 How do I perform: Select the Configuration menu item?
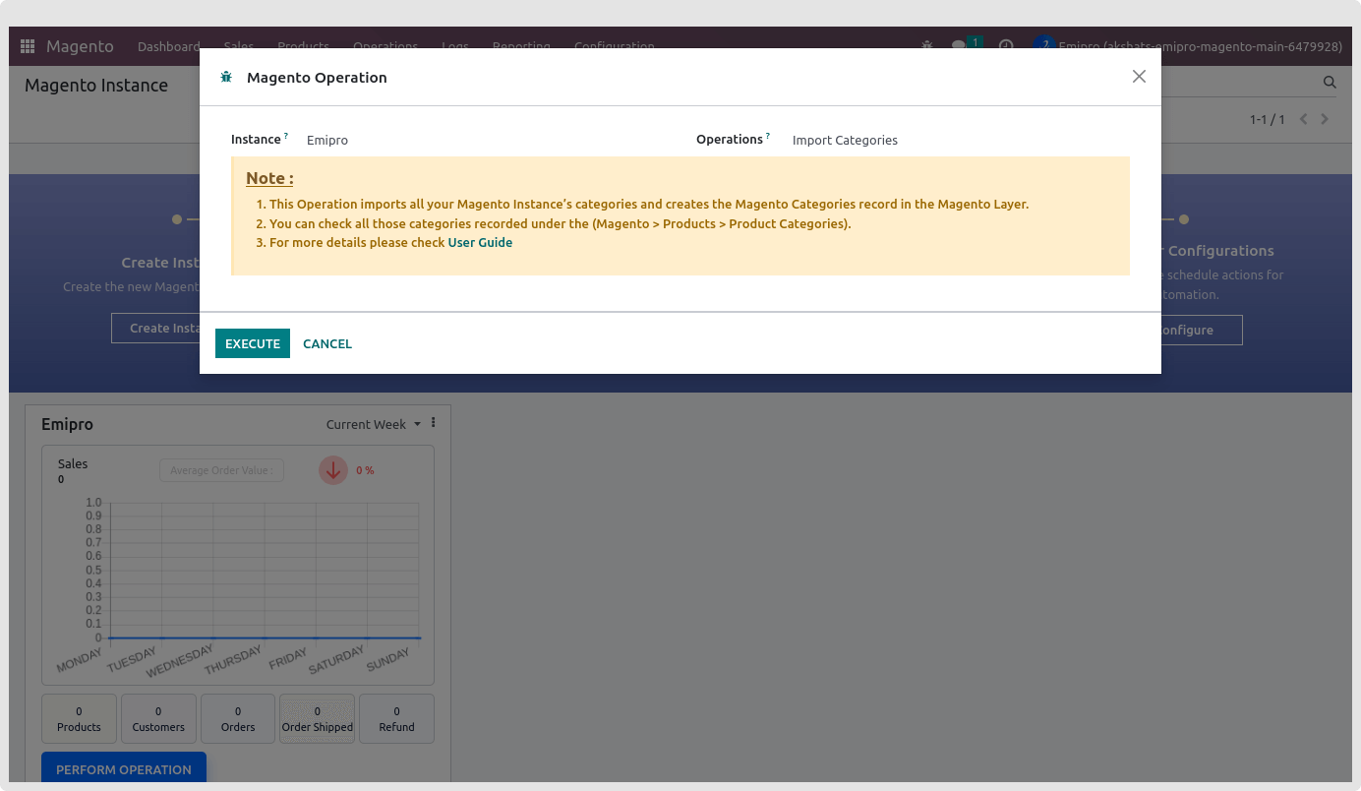(x=614, y=46)
